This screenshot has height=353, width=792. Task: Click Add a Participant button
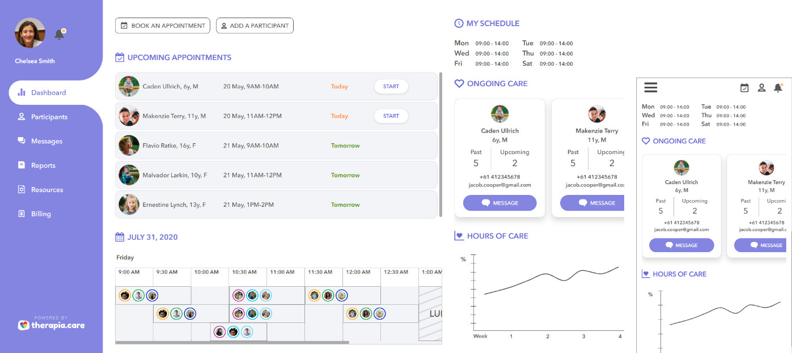pyautogui.click(x=255, y=25)
